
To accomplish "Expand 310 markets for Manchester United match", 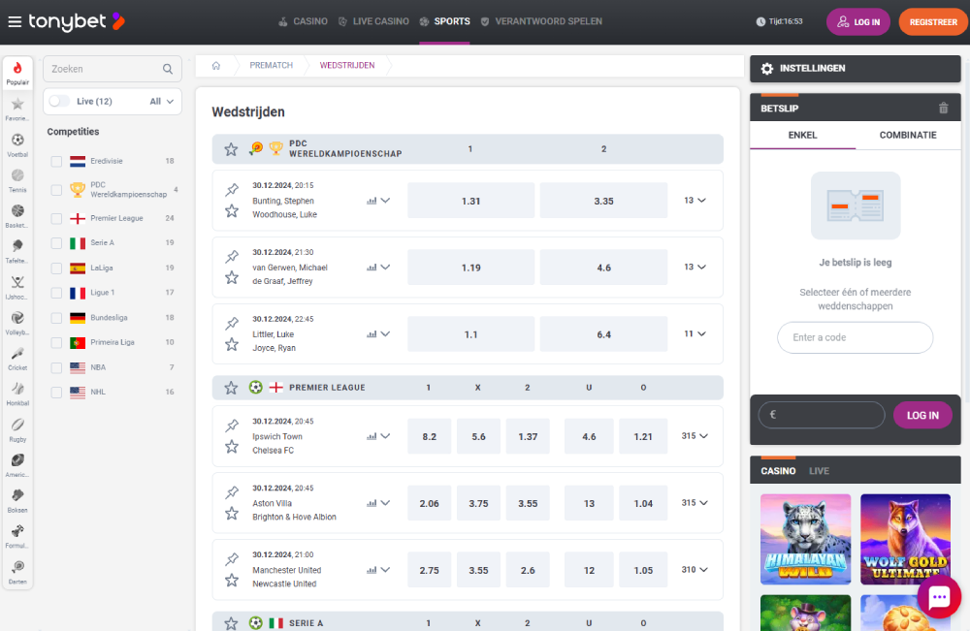I will tap(695, 569).
